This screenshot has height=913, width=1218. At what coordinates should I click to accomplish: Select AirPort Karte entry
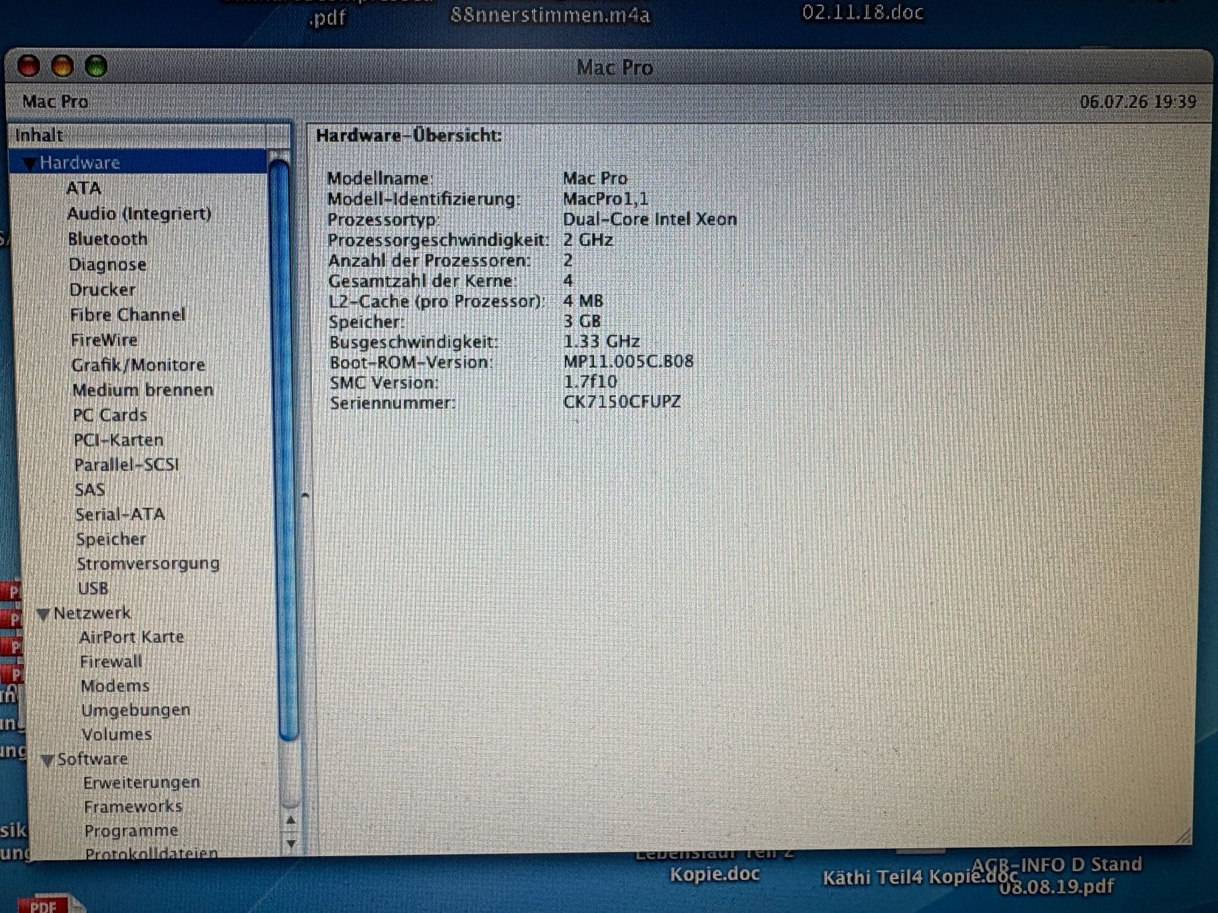[x=132, y=637]
